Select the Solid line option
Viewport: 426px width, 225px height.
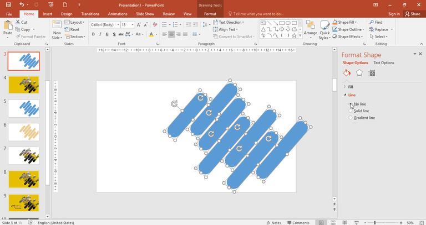(351, 111)
